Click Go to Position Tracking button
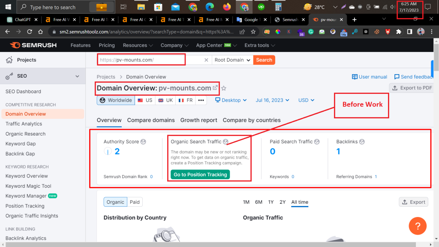This screenshot has height=247, width=439. tap(200, 175)
